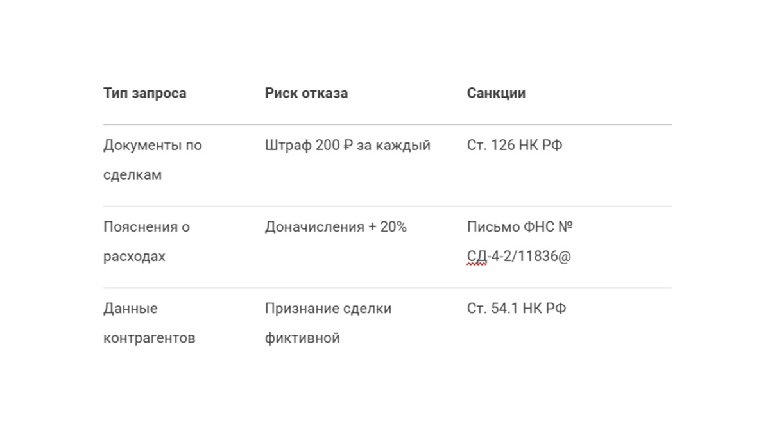Click the "Штраф 200 ₽ за каждый" cell
This screenshot has height=433, width=770.
347,146
